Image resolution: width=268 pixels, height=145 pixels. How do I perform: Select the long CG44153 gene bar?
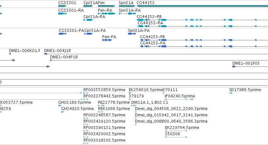tap(202, 6)
